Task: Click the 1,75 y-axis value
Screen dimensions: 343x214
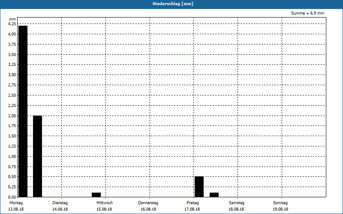Action: (x=12, y=126)
